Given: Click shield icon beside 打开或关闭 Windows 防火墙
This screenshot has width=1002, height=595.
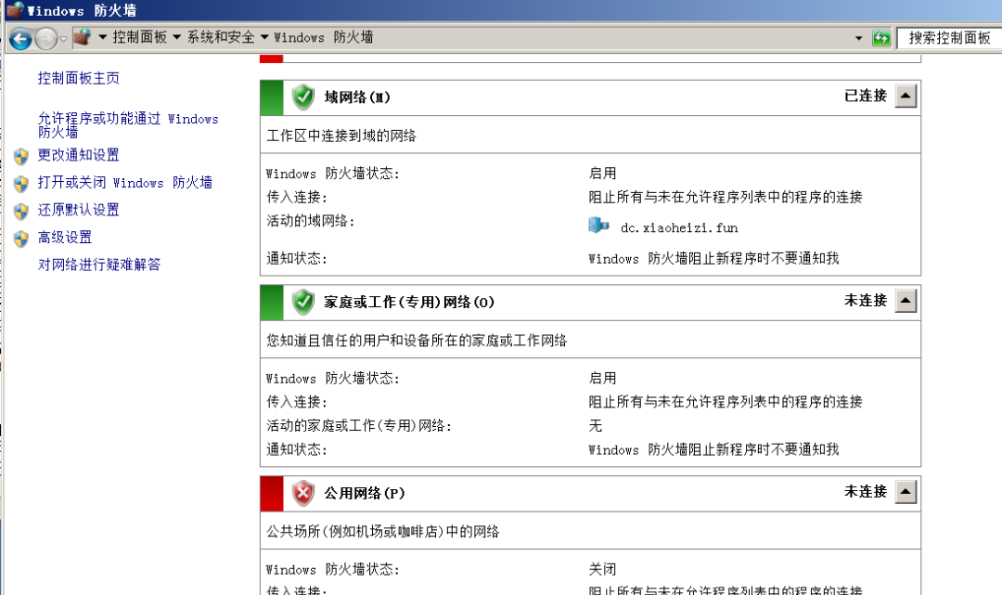Looking at the screenshot, I should tap(21, 184).
